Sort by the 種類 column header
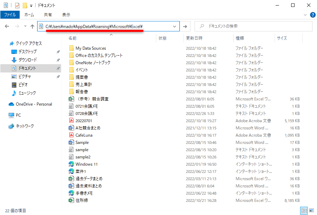Image resolution: width=317 pixels, height=215 pixels. point(240,38)
